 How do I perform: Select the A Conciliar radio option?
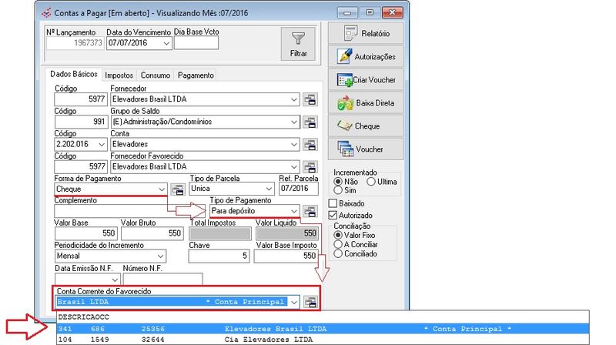click(338, 244)
